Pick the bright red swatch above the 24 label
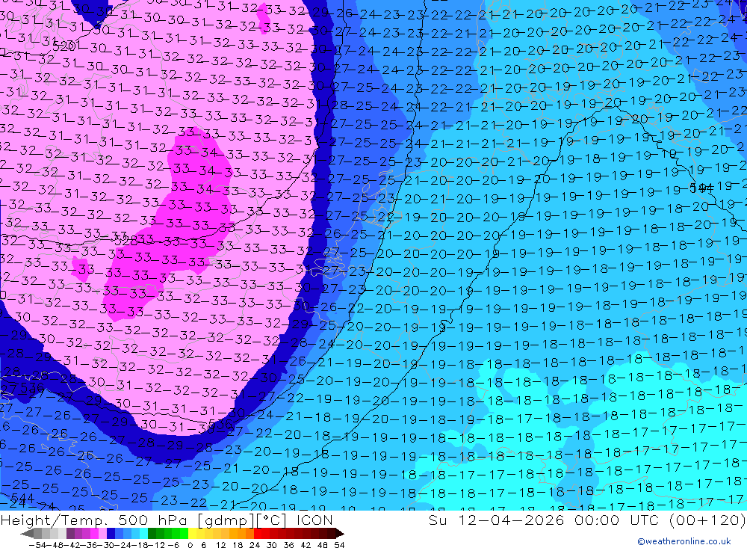 pos(258,533)
